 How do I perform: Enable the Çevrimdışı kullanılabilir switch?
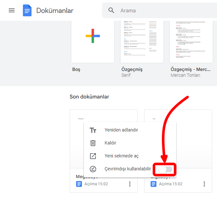pyautogui.click(x=166, y=169)
